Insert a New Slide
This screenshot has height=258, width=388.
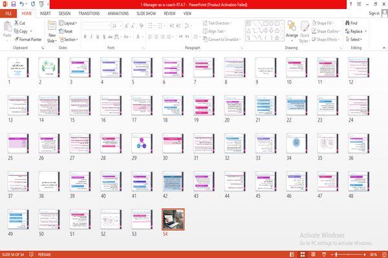pyautogui.click(x=52, y=32)
